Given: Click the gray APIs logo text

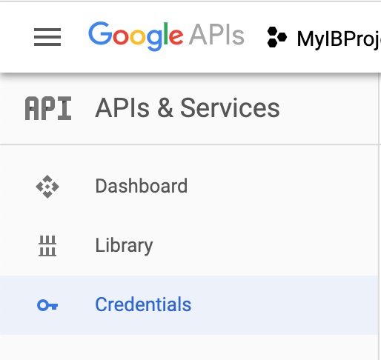Looking at the screenshot, I should click(216, 35).
